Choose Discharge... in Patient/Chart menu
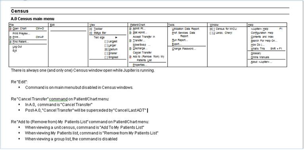 pyautogui.click(x=138, y=48)
